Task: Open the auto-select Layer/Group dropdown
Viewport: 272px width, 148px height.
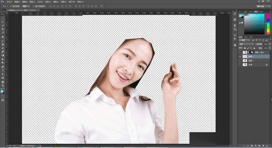Action: [26, 6]
